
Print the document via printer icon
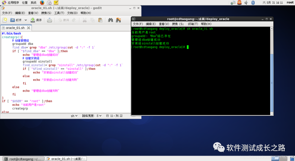pos(49,20)
